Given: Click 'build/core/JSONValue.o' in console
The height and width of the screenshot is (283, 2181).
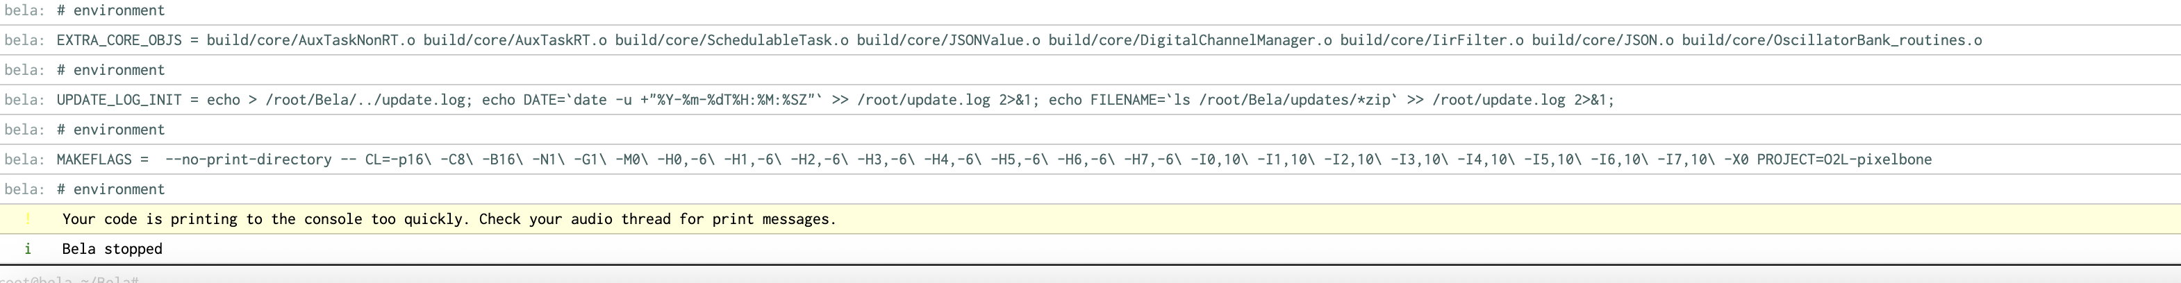Looking at the screenshot, I should coord(948,40).
